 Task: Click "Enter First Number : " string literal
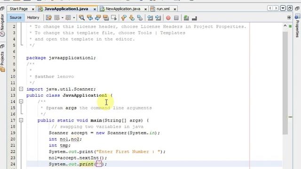click(x=128, y=152)
